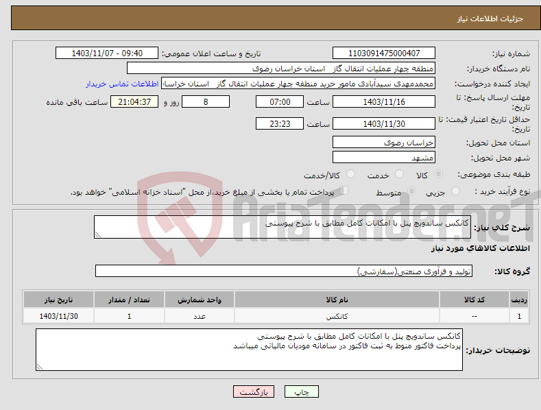541x410 pixels.
Task: Click the تاریخ نیاز column header
Action: click(x=59, y=300)
